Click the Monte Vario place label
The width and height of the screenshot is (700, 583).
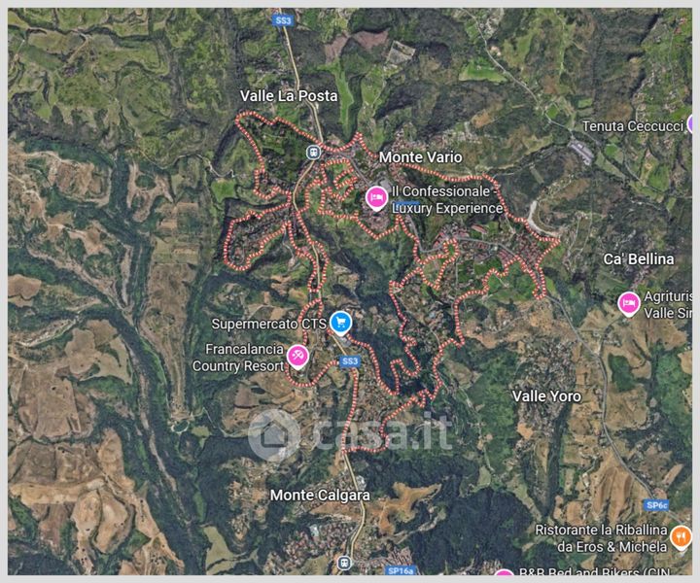click(421, 157)
